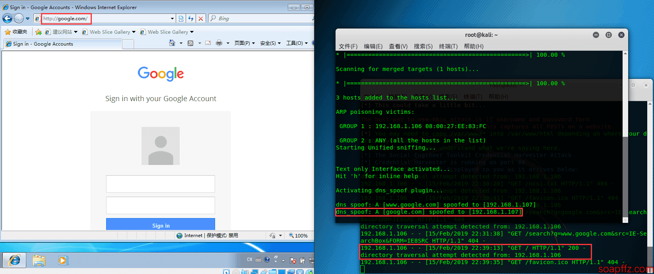Click the 'ARP poisoning victims:' terminal line
The height and width of the screenshot is (274, 654).
pos(375,112)
